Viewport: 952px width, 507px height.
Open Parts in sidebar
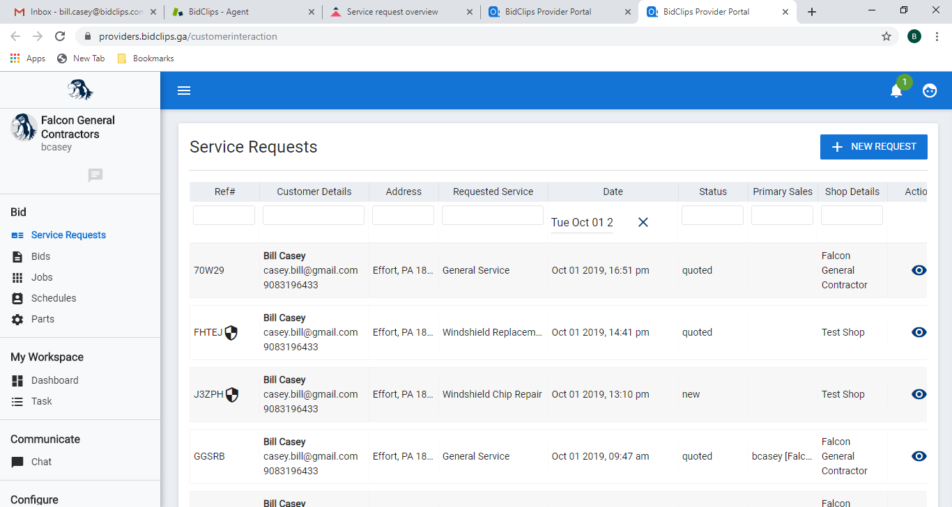click(43, 319)
